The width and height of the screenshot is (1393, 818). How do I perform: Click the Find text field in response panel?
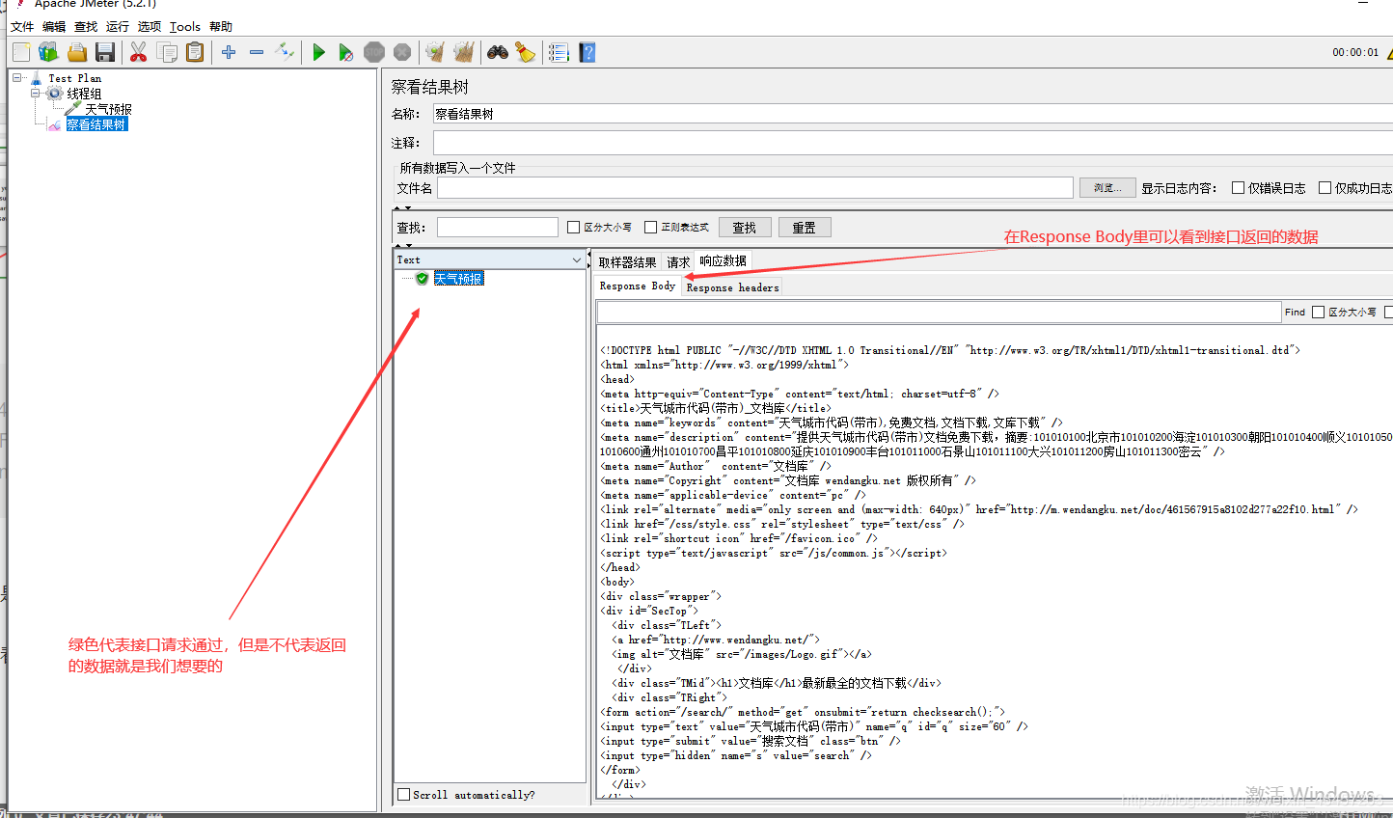(x=939, y=312)
